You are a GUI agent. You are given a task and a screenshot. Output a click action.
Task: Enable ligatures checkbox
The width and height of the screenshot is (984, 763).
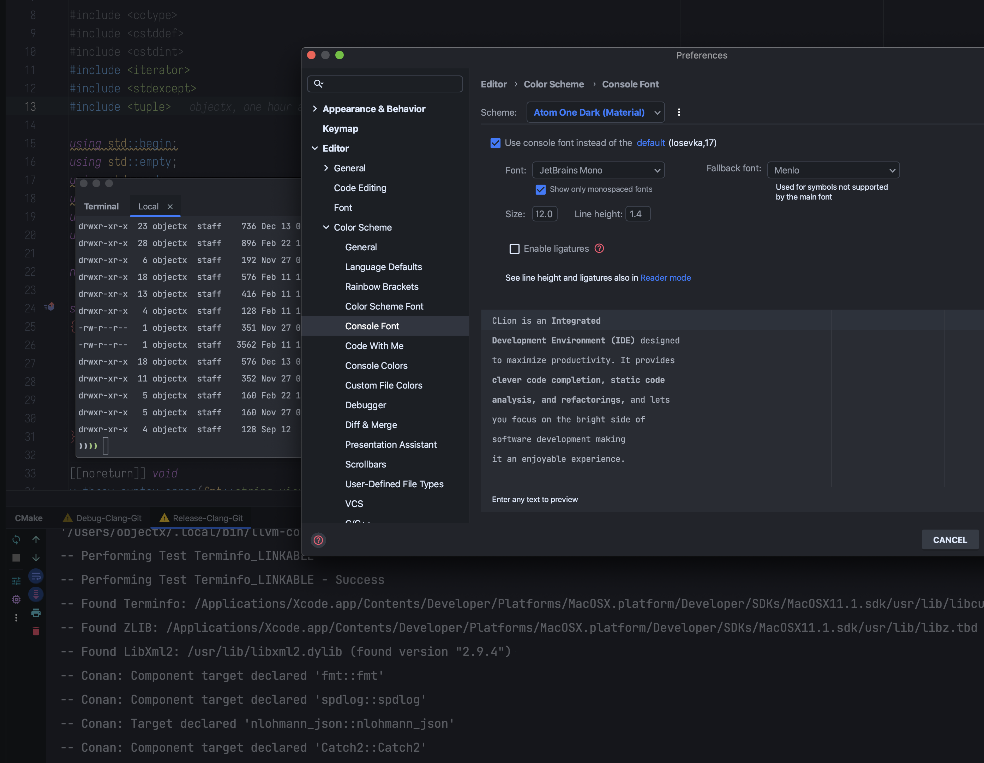(515, 249)
